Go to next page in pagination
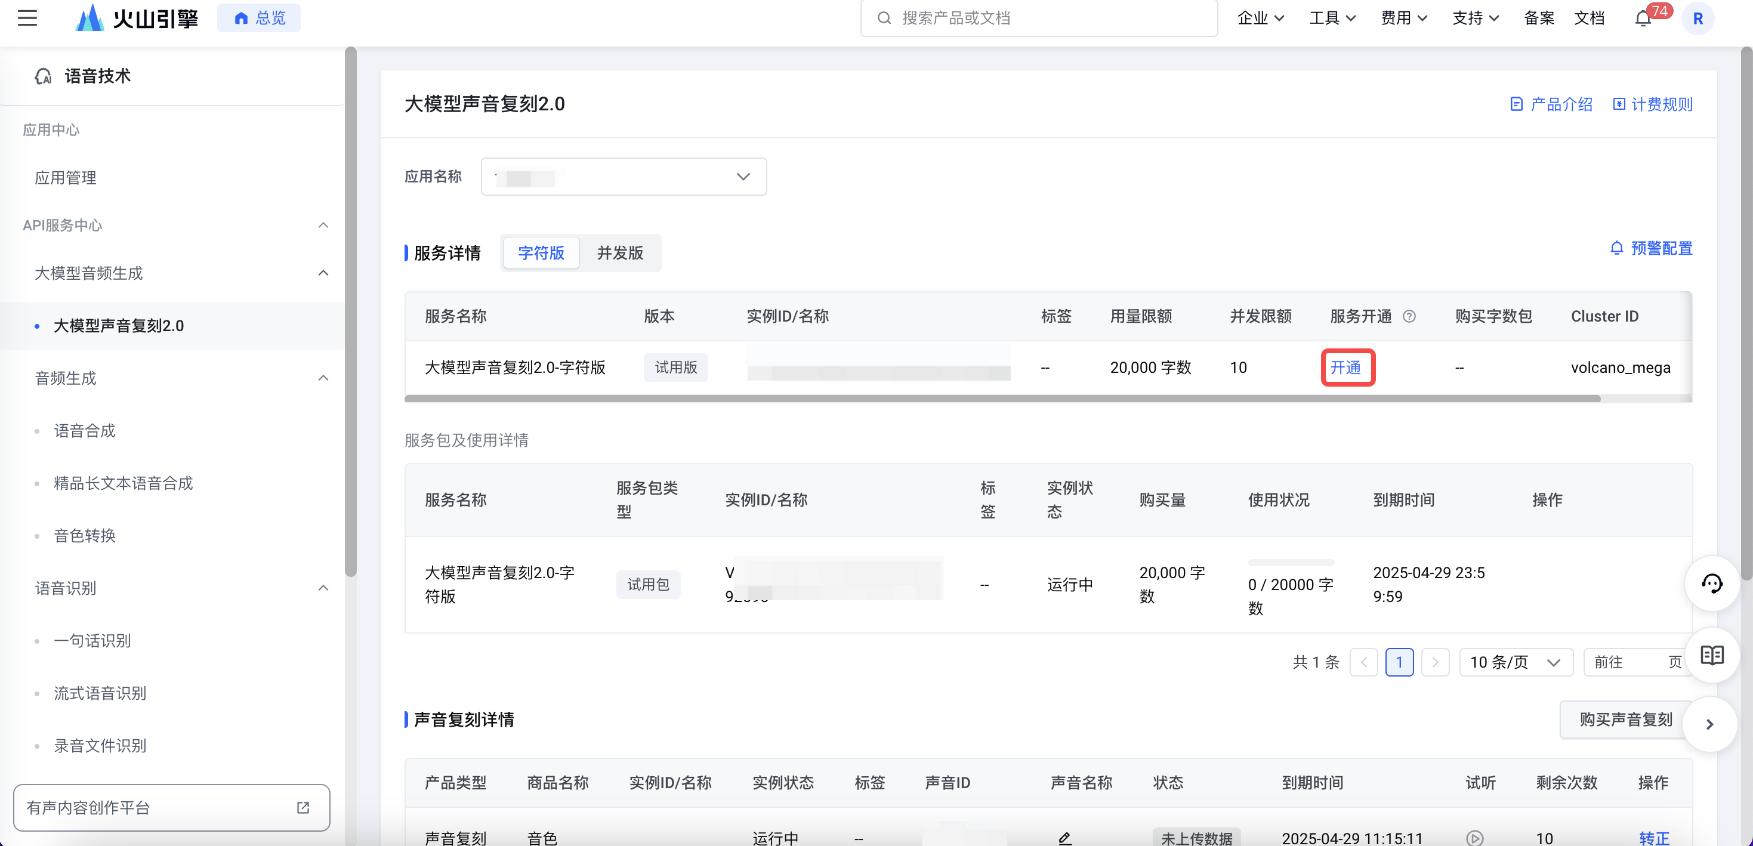 pos(1435,662)
